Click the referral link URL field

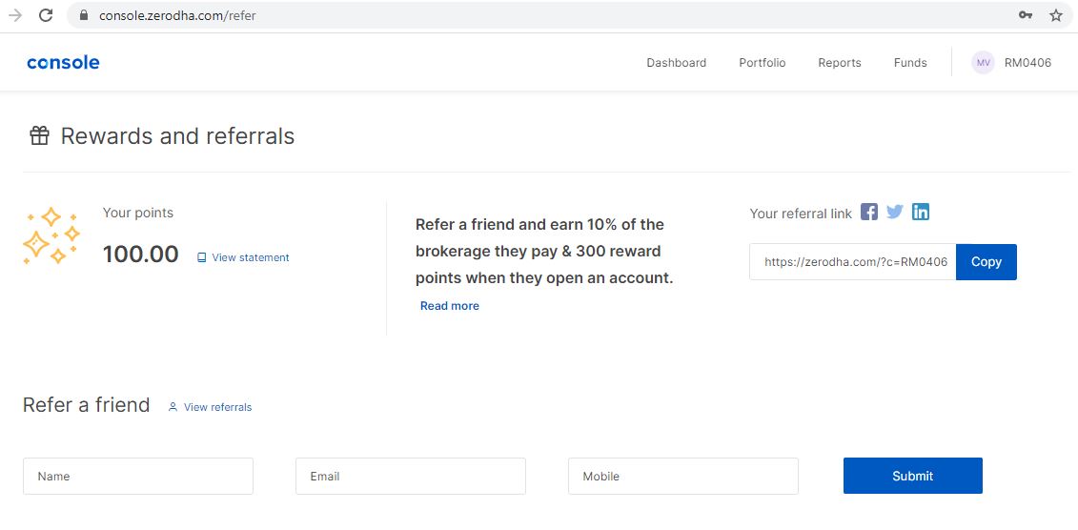852,262
